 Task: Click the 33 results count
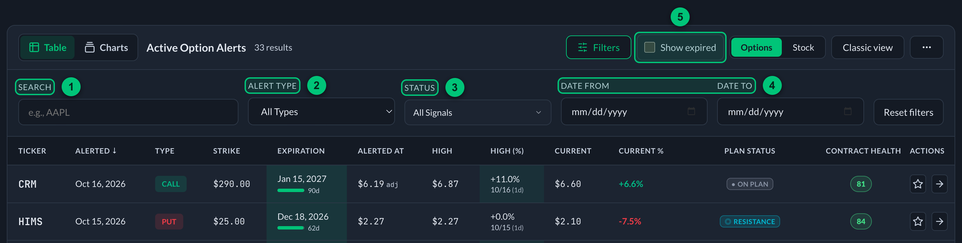point(273,47)
